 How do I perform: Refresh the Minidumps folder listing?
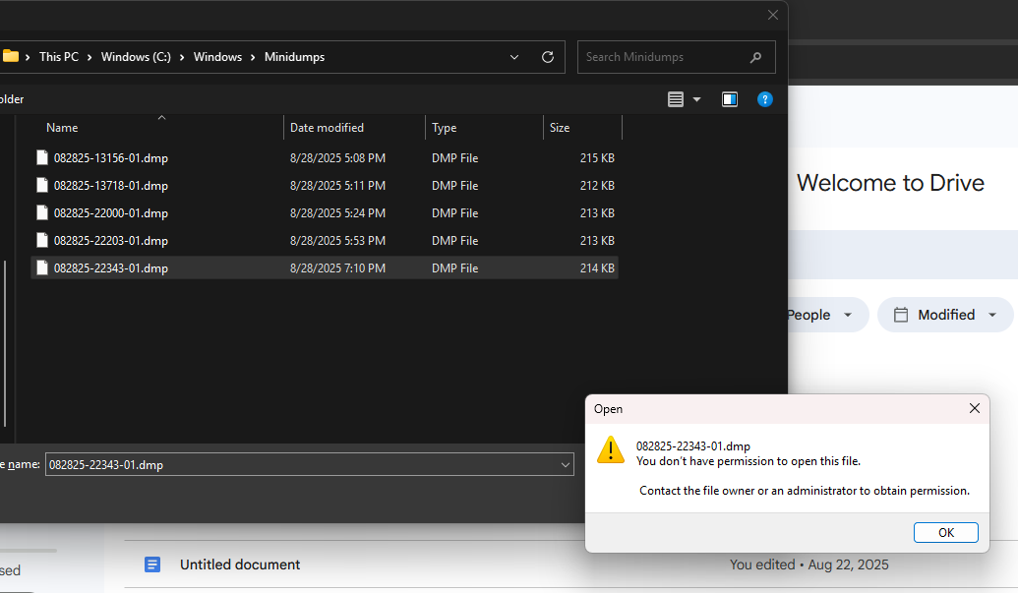click(547, 57)
